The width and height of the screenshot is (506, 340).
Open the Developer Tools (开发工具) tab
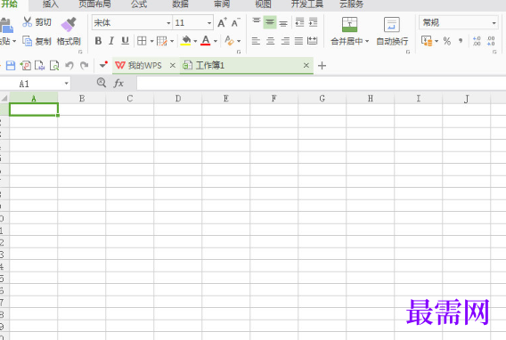(x=306, y=4)
